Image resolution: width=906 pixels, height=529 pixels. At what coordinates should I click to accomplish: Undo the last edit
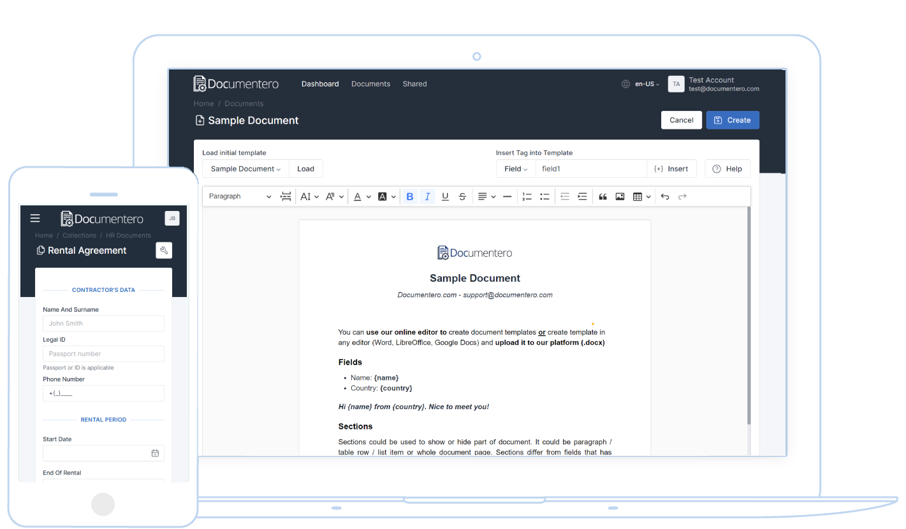(x=665, y=197)
